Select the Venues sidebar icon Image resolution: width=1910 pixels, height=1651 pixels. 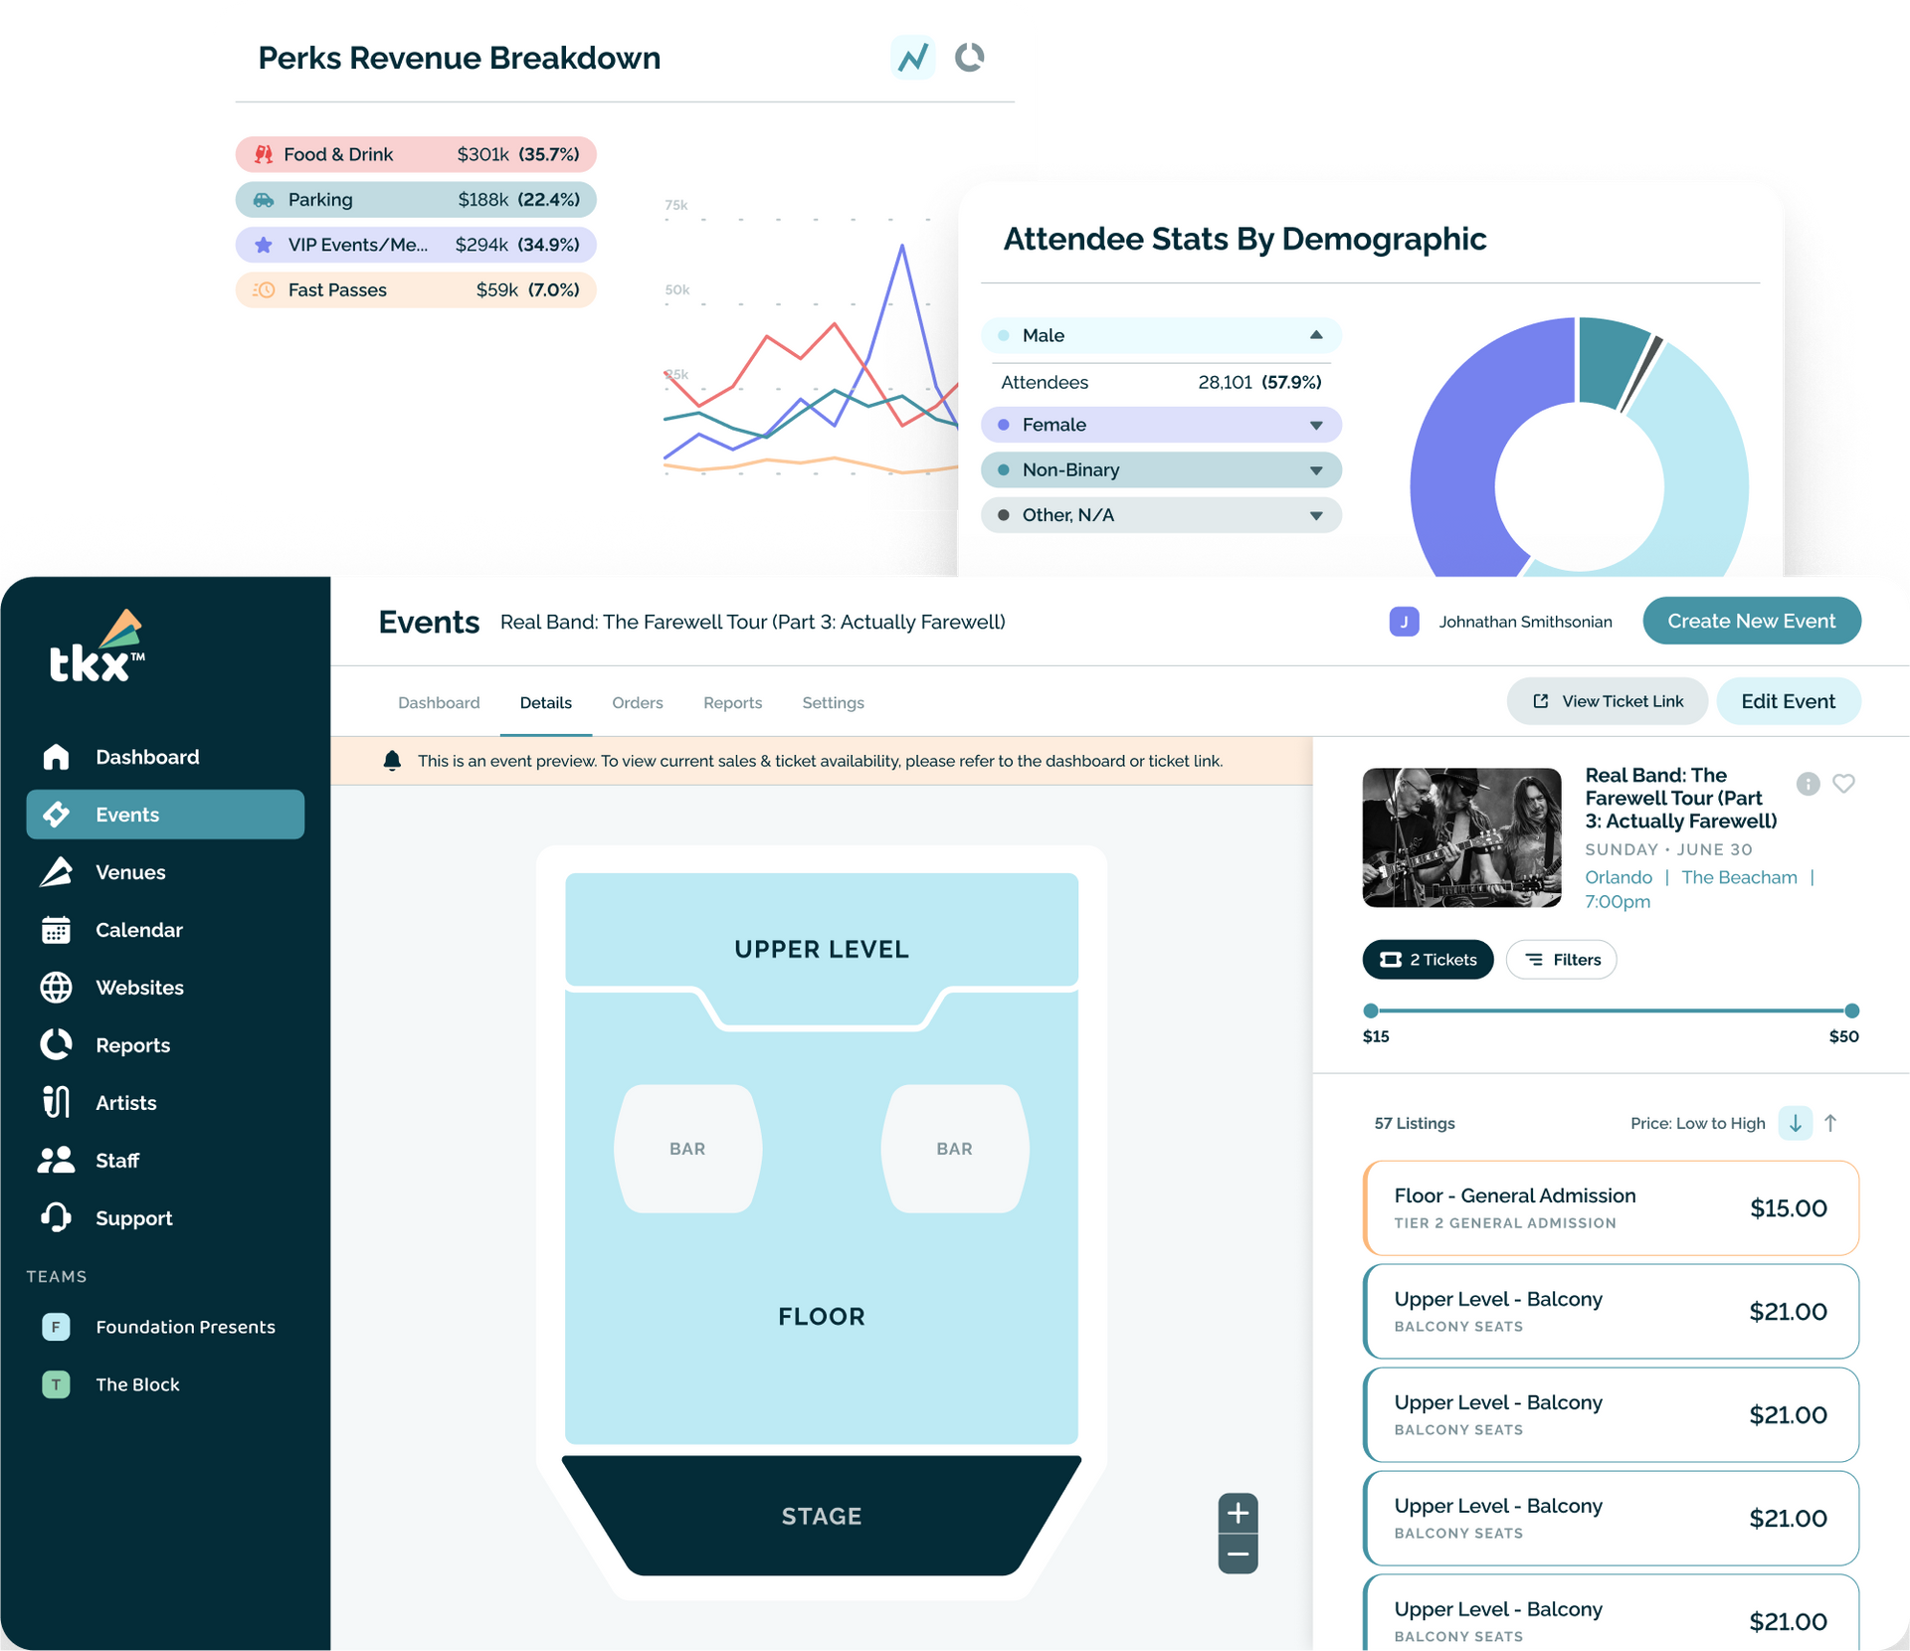click(x=57, y=872)
